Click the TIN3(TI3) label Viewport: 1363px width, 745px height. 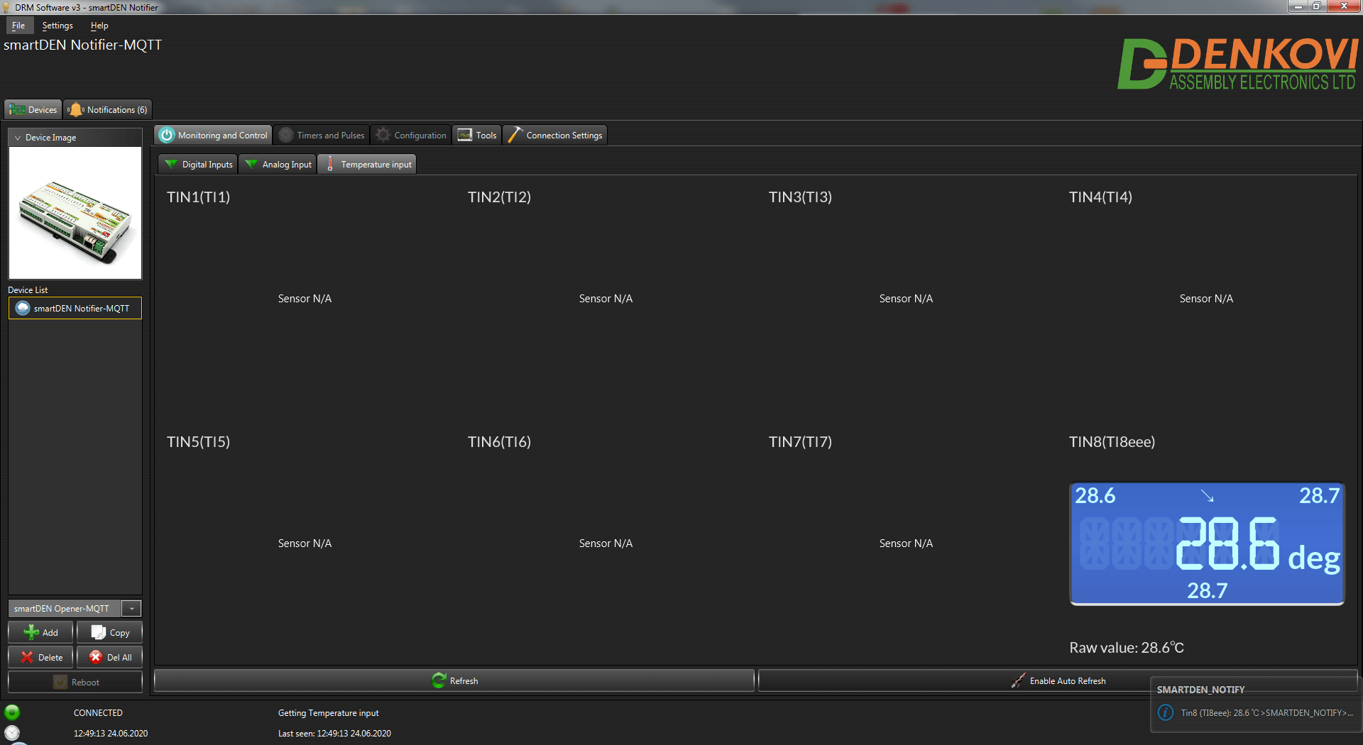point(800,197)
